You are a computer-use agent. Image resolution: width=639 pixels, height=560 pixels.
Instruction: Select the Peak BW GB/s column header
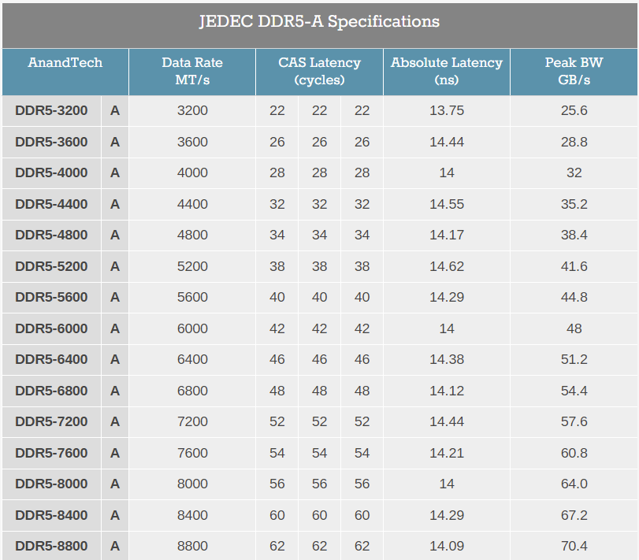[x=574, y=72]
